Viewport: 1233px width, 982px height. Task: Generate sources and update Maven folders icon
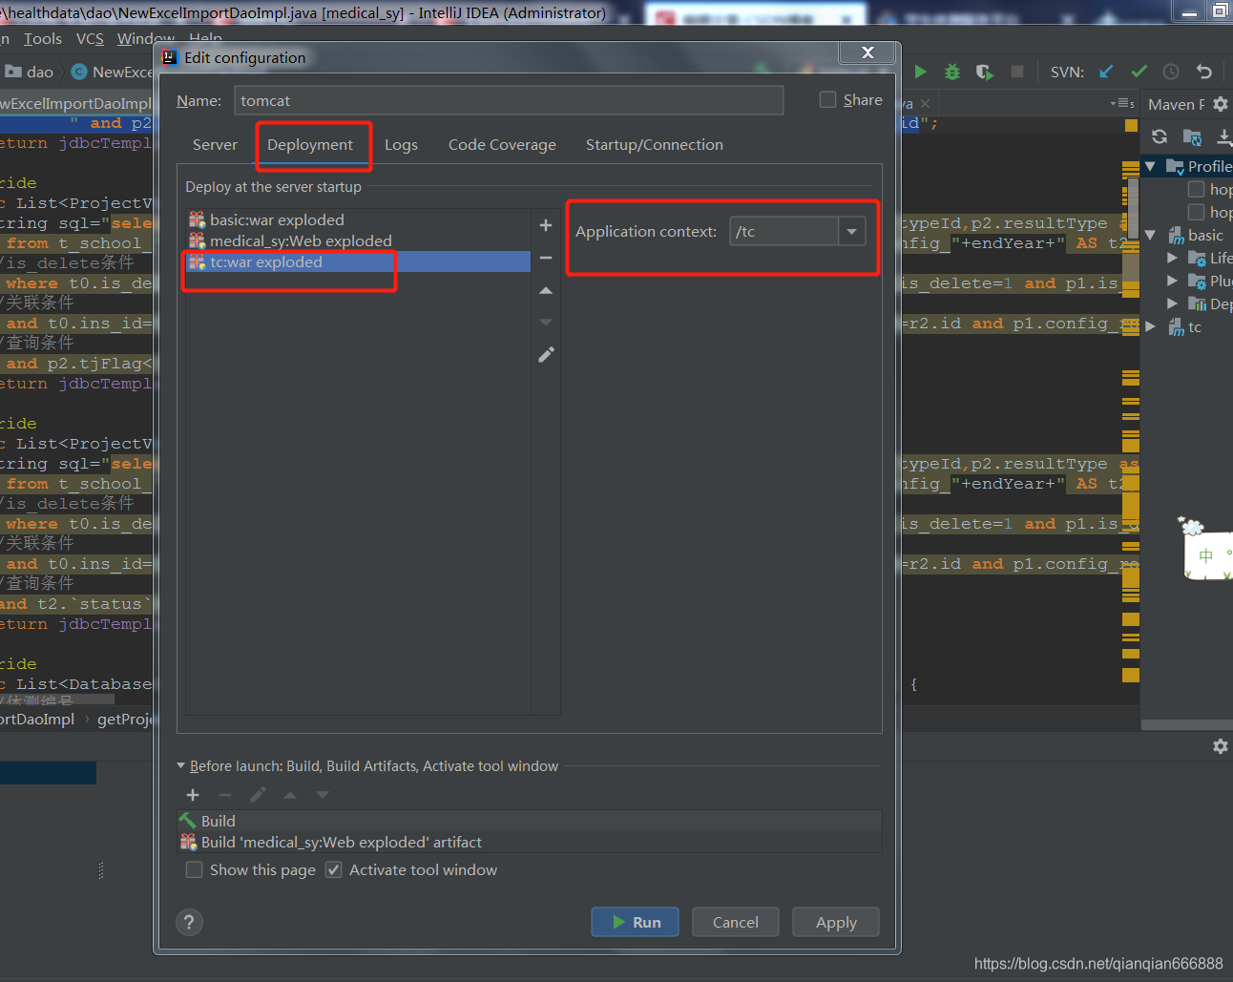tap(1192, 137)
